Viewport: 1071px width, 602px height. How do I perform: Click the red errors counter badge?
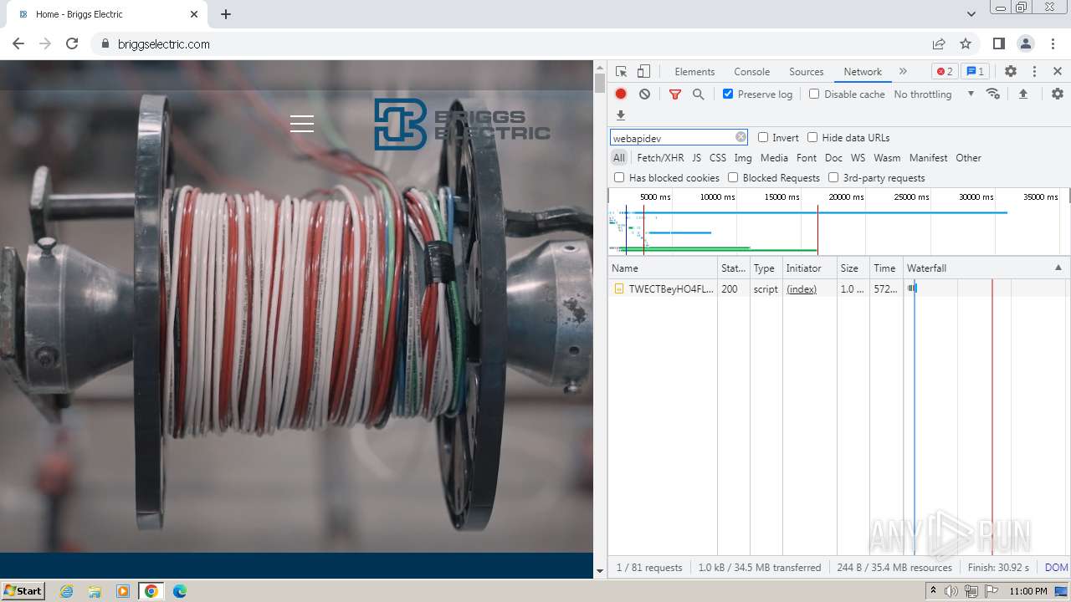(945, 71)
